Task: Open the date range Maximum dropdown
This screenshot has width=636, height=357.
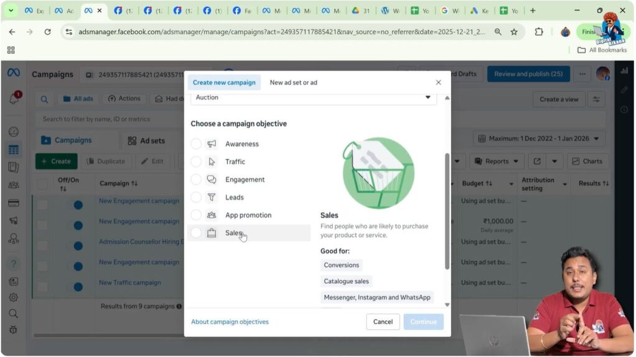Action: pos(538,138)
